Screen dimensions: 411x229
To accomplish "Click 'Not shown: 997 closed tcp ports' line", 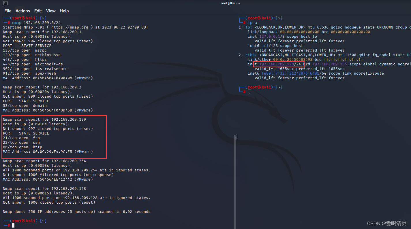I will 48,128.
